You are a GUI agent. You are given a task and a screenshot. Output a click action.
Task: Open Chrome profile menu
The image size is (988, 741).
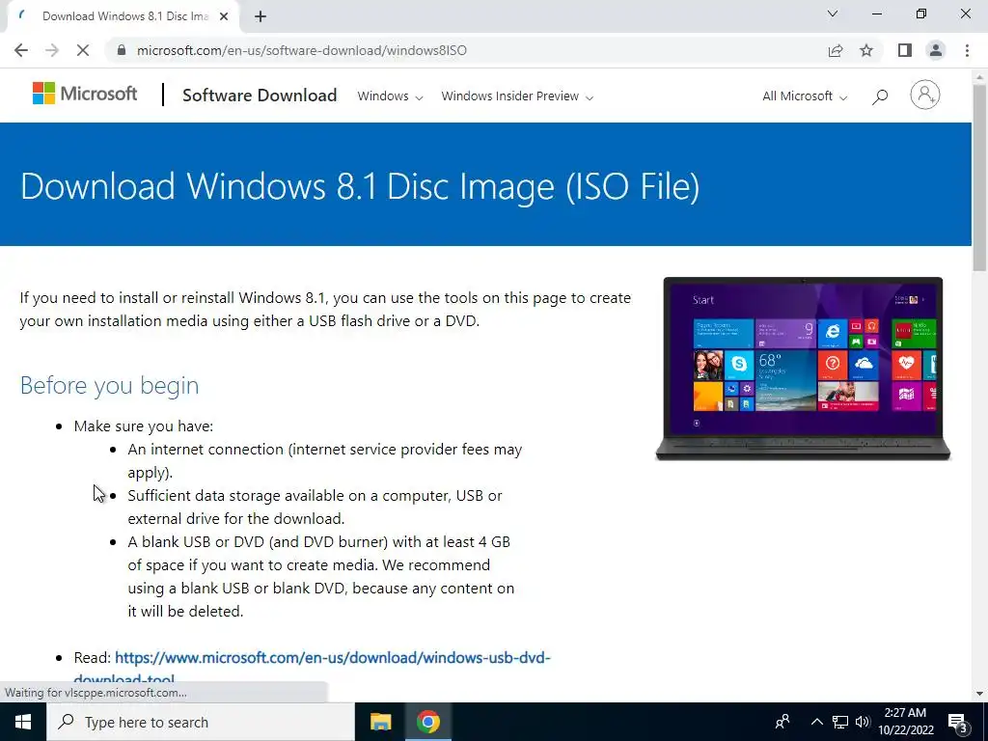pyautogui.click(x=936, y=50)
